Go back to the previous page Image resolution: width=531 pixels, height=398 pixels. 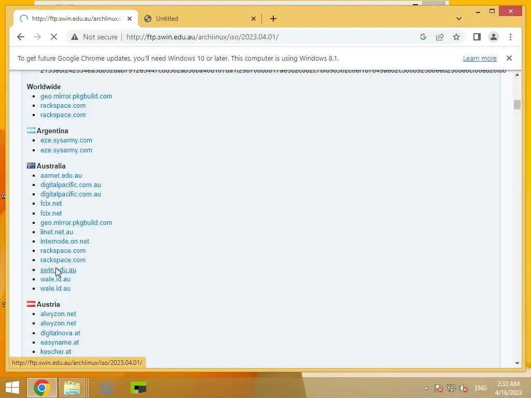[x=21, y=37]
